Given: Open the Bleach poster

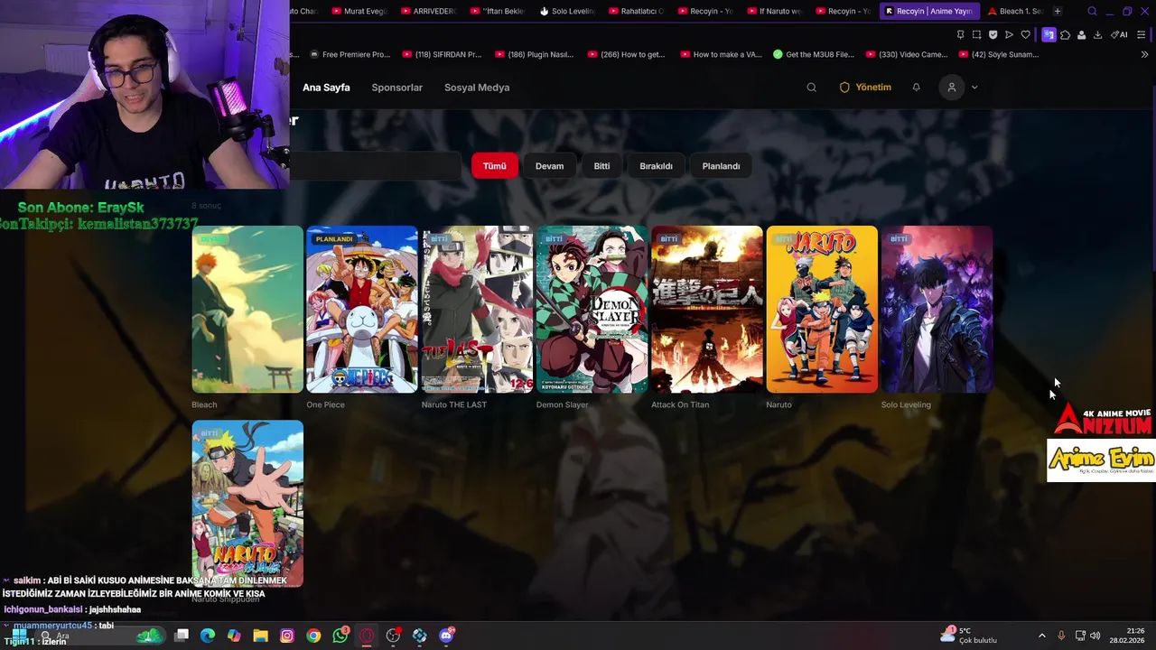Looking at the screenshot, I should tap(247, 309).
